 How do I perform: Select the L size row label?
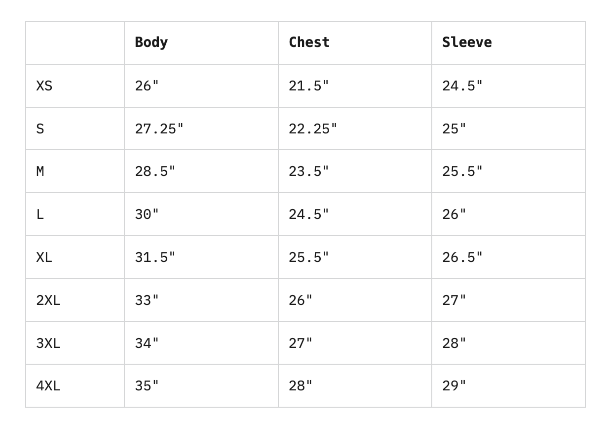point(40,214)
